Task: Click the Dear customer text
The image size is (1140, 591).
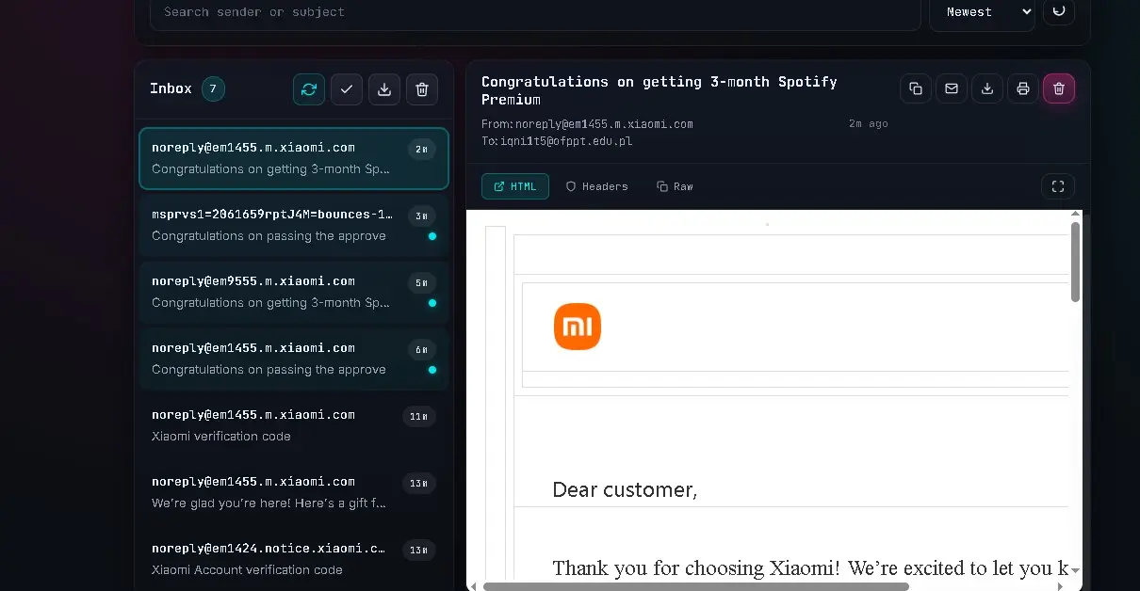Action: 625,489
